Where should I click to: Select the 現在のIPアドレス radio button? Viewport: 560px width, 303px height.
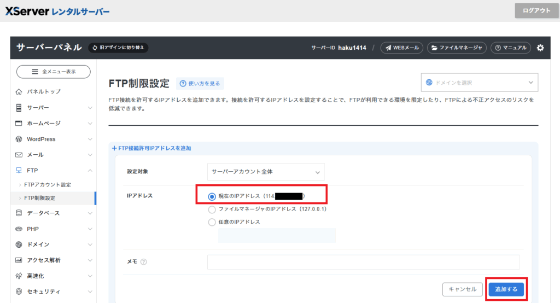212,196
